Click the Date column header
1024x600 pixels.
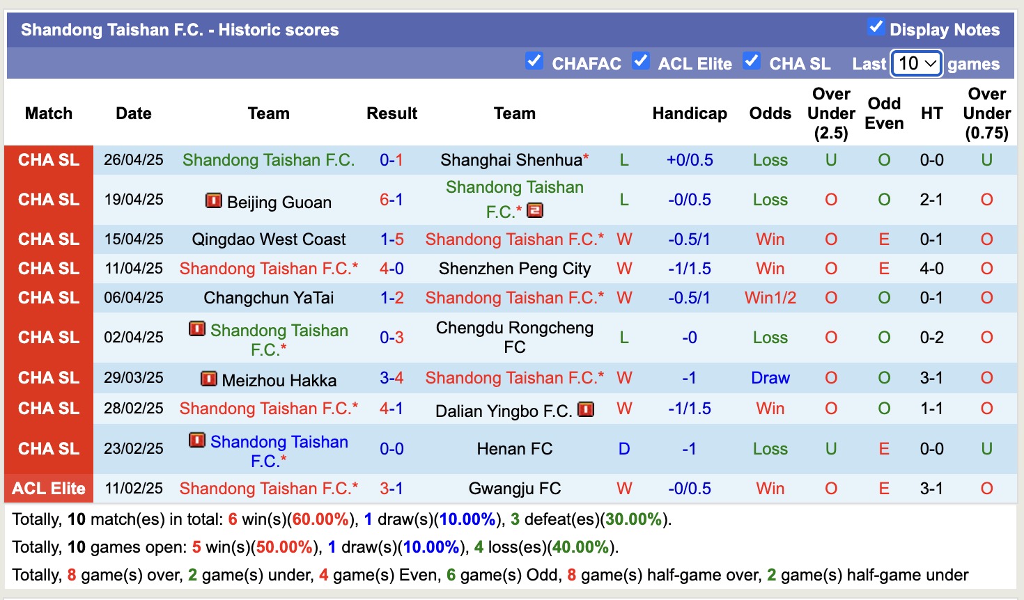(x=133, y=113)
